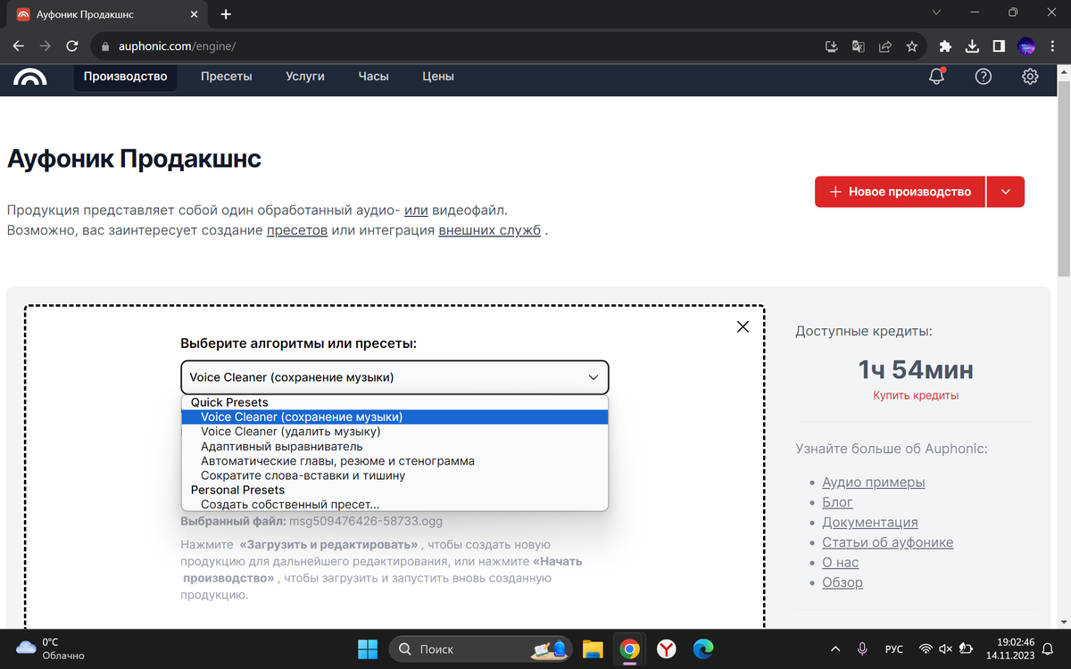
Task: Open the clock and date panel
Action: 1009,648
